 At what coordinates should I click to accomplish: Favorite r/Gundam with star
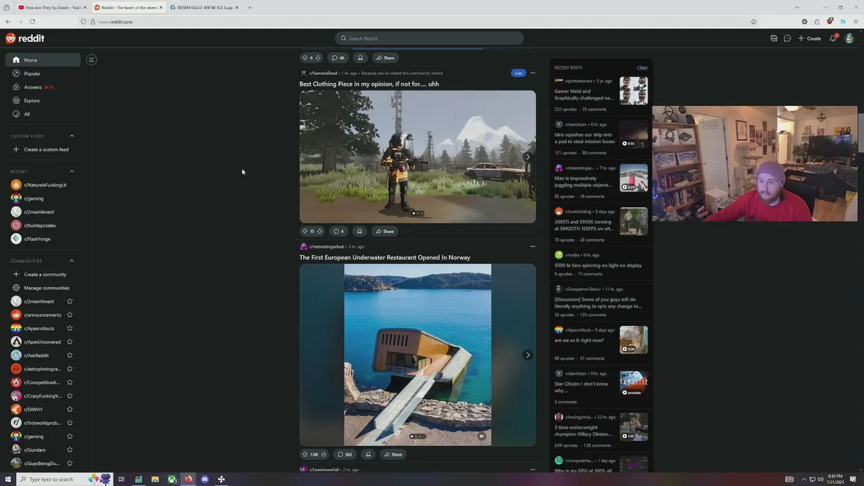[x=70, y=450]
